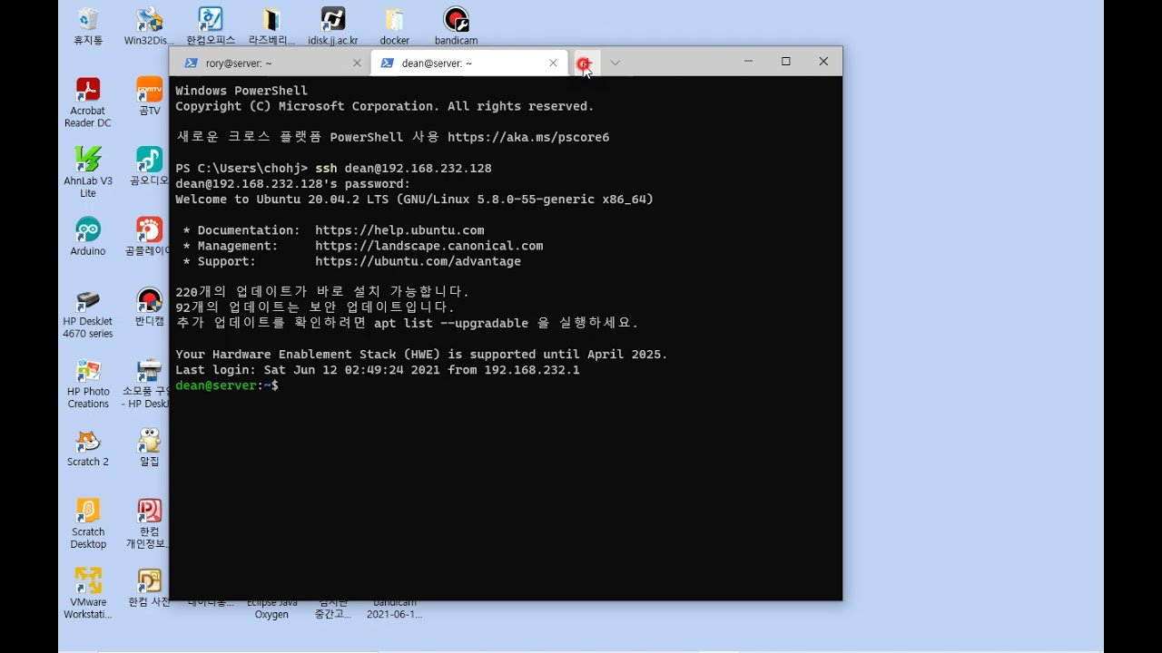Click the dean@server:~$ prompt line
Screen dimensions: 1162x653
[x=227, y=385]
